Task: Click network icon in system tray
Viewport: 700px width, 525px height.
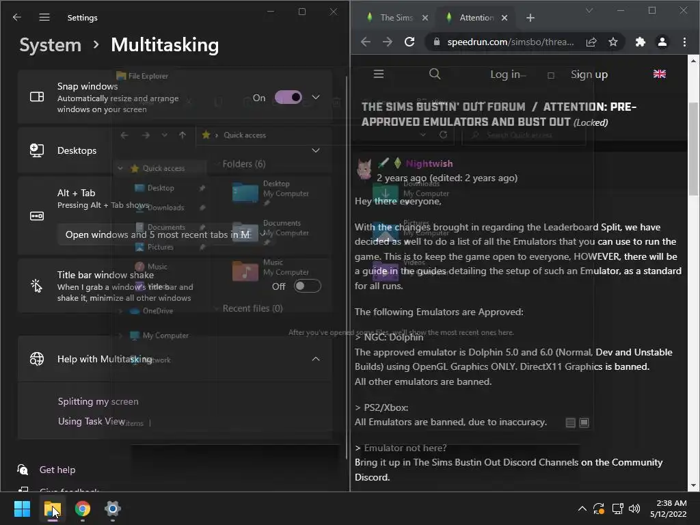Action: (x=618, y=509)
